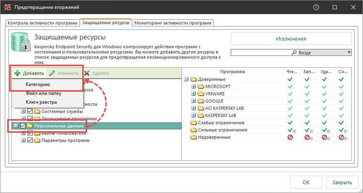Image resolution: width=363 pixels, height=193 pixels.
Task: Collapse the Доверенные group
Action: pyautogui.click(x=186, y=79)
